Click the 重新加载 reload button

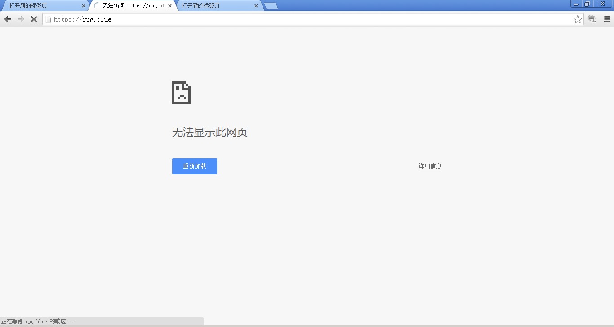point(195,166)
